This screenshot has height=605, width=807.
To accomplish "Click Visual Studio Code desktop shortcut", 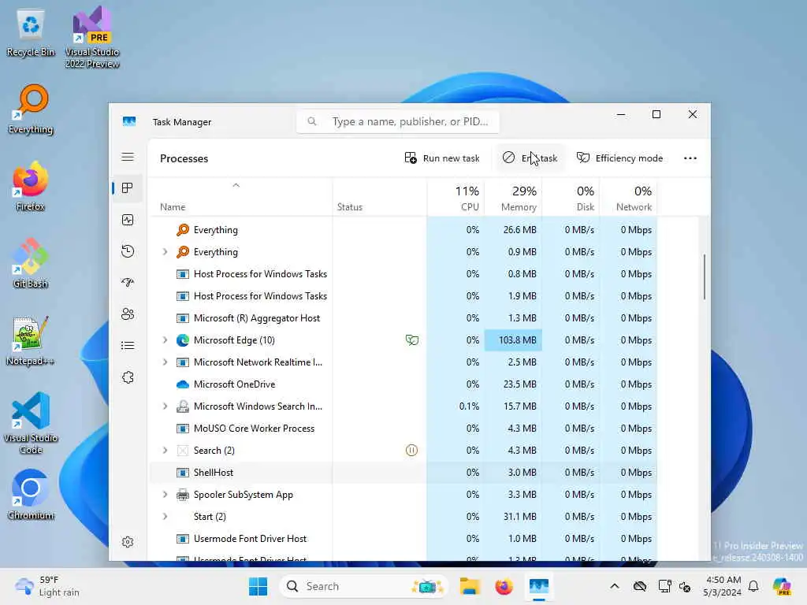I will (31, 423).
